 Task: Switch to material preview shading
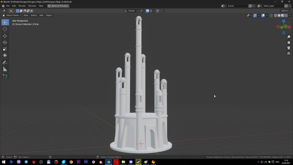point(282,16)
